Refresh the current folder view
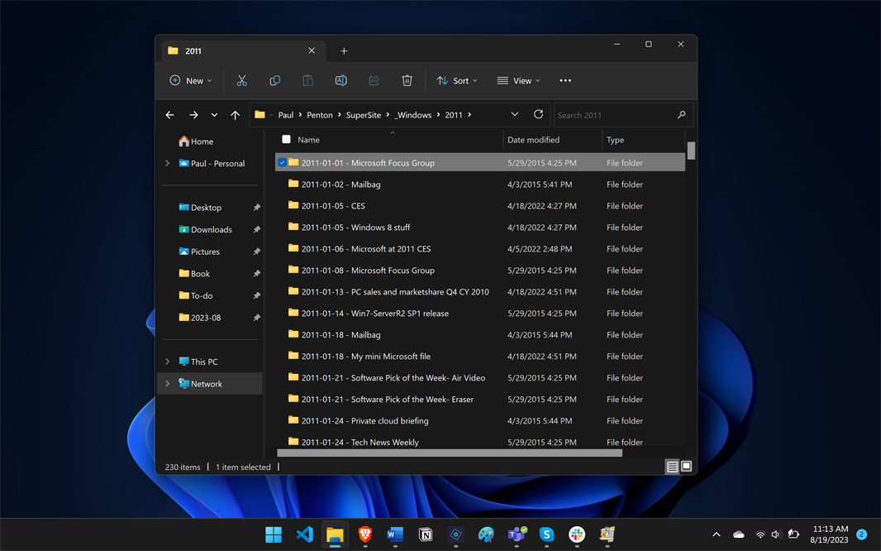 (x=538, y=115)
